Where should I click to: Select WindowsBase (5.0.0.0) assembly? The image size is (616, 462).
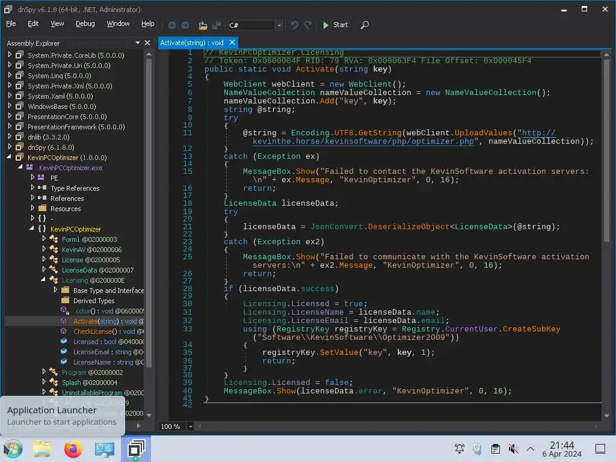pos(62,106)
